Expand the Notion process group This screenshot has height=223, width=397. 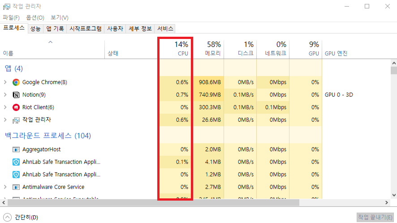(5, 95)
